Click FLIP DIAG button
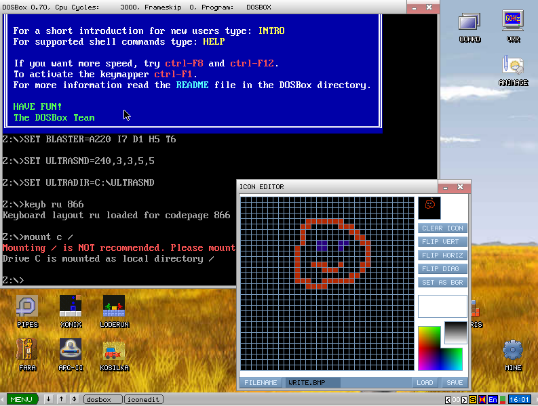The width and height of the screenshot is (538, 406). tap(442, 269)
